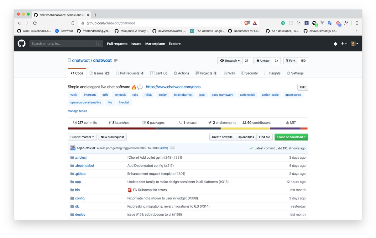Click the vuejs topic tag
This screenshot has width=376, height=238.
click(74, 95)
